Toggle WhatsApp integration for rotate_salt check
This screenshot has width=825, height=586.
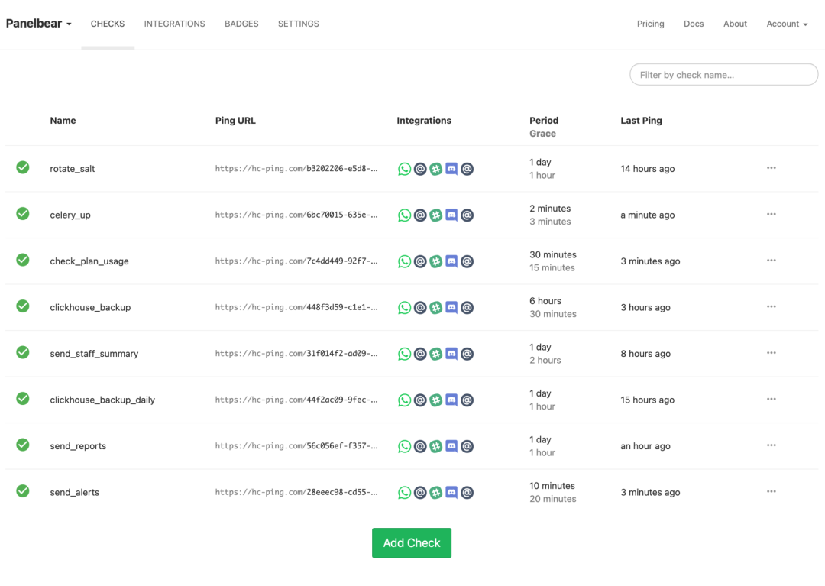point(404,169)
